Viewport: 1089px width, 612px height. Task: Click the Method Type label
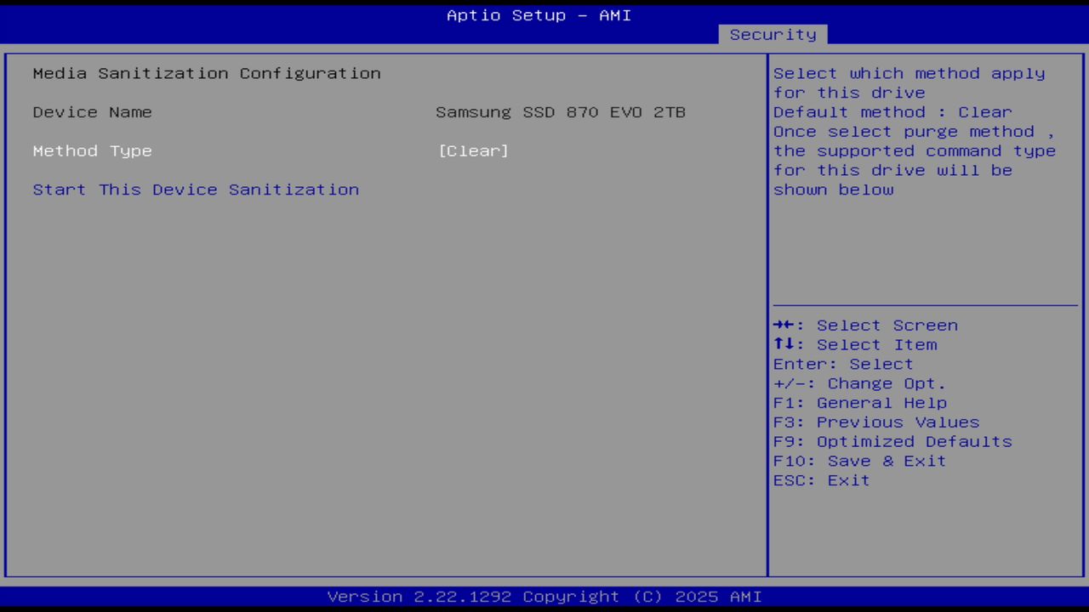tap(92, 150)
